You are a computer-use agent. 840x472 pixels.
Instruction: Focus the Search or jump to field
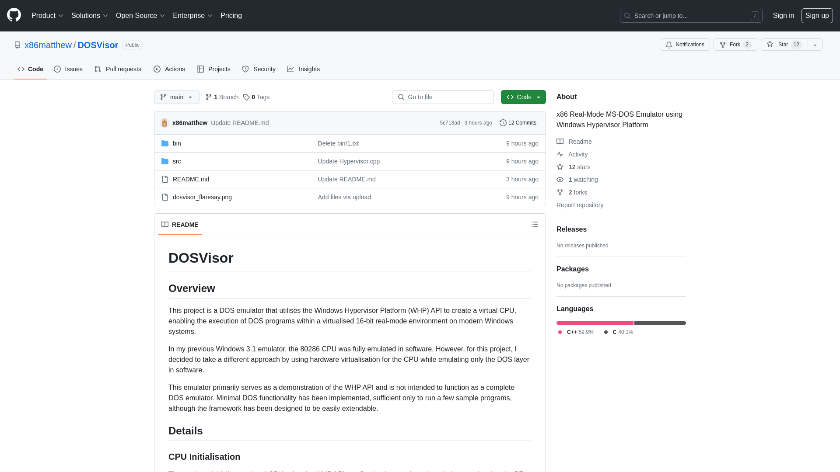pyautogui.click(x=691, y=16)
